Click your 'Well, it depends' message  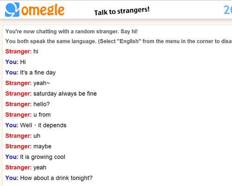36,125
